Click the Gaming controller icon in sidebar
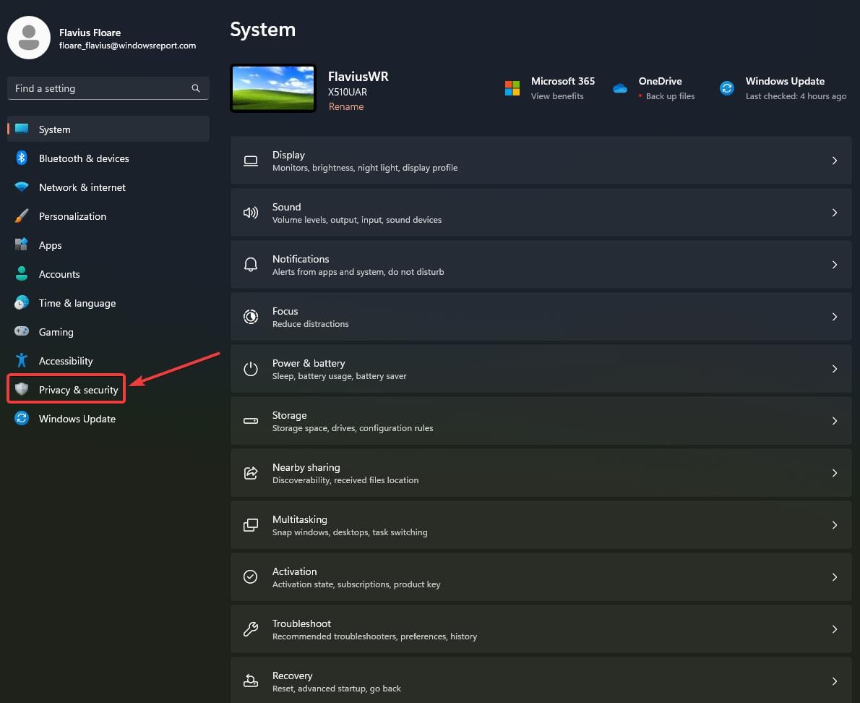Screen dimensions: 860x703 click(x=22, y=332)
